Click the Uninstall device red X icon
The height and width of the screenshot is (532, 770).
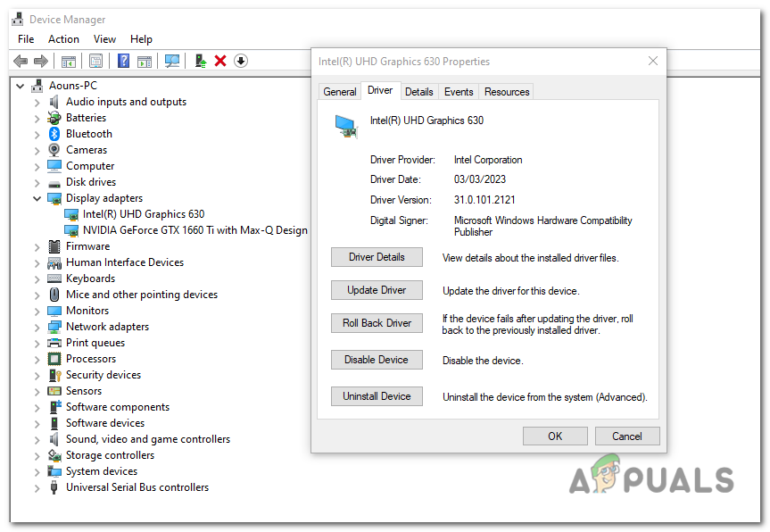tap(219, 61)
